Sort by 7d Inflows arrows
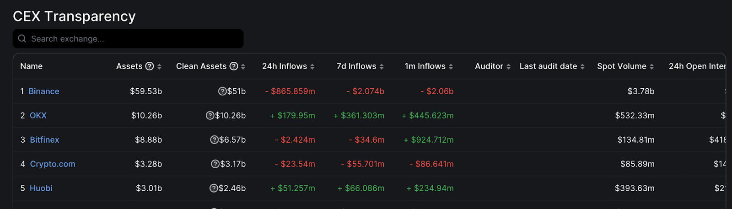Viewport: 732px width, 209px height. pyautogui.click(x=382, y=67)
